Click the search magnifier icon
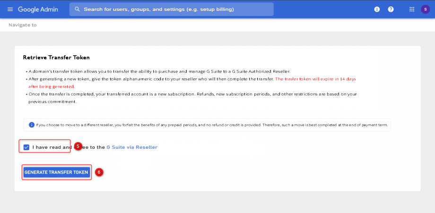 [78, 9]
